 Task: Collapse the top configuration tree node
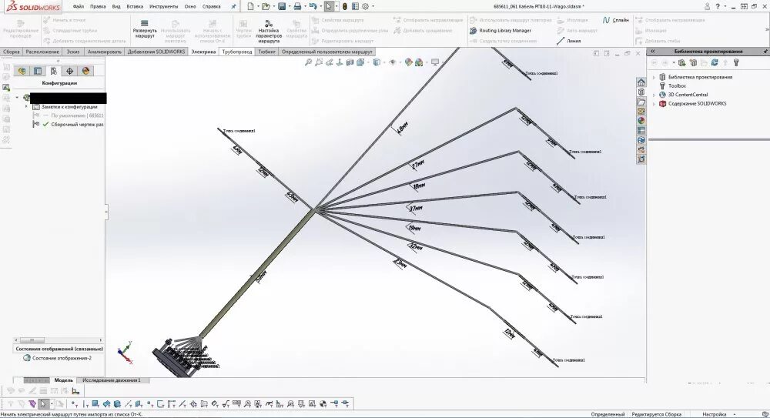pyautogui.click(x=17, y=97)
